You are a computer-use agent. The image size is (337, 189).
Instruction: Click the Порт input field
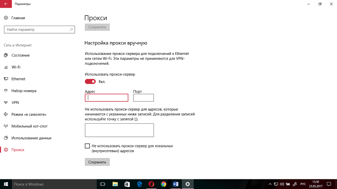point(143,98)
